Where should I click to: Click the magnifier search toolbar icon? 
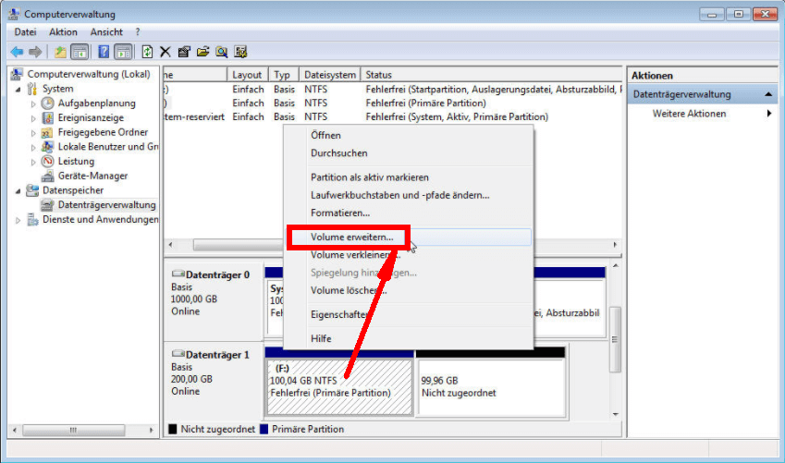tap(222, 52)
